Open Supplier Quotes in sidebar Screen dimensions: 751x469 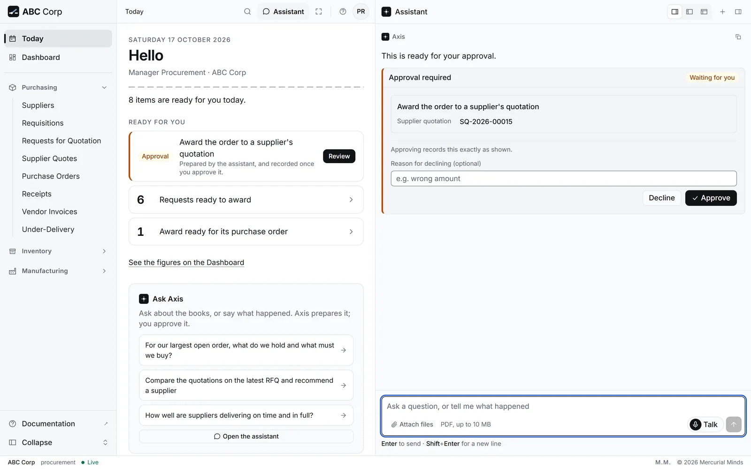49,159
